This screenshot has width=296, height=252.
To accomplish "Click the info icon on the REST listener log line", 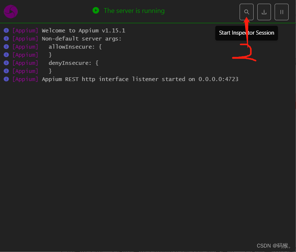I will [6, 79].
